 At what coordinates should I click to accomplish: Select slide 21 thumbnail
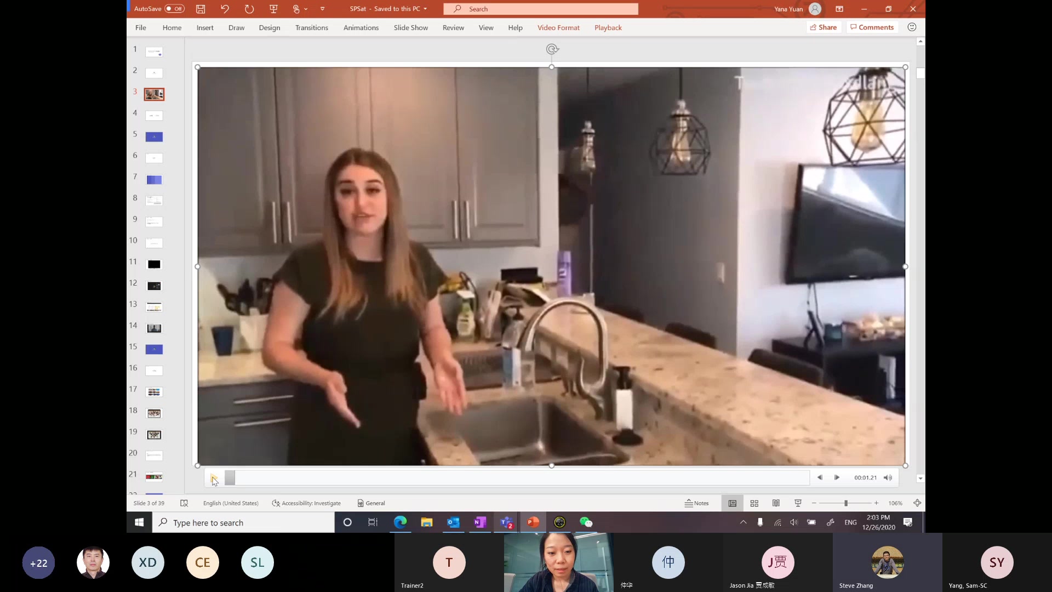tap(154, 477)
